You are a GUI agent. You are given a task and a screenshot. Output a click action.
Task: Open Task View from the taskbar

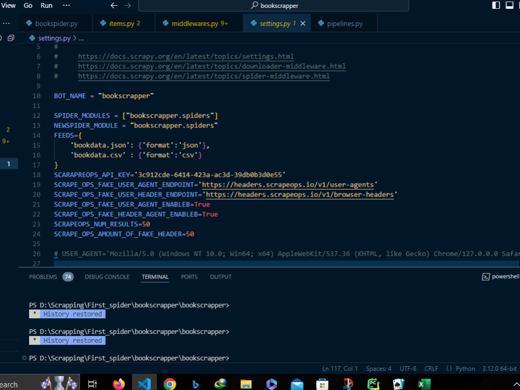92,384
